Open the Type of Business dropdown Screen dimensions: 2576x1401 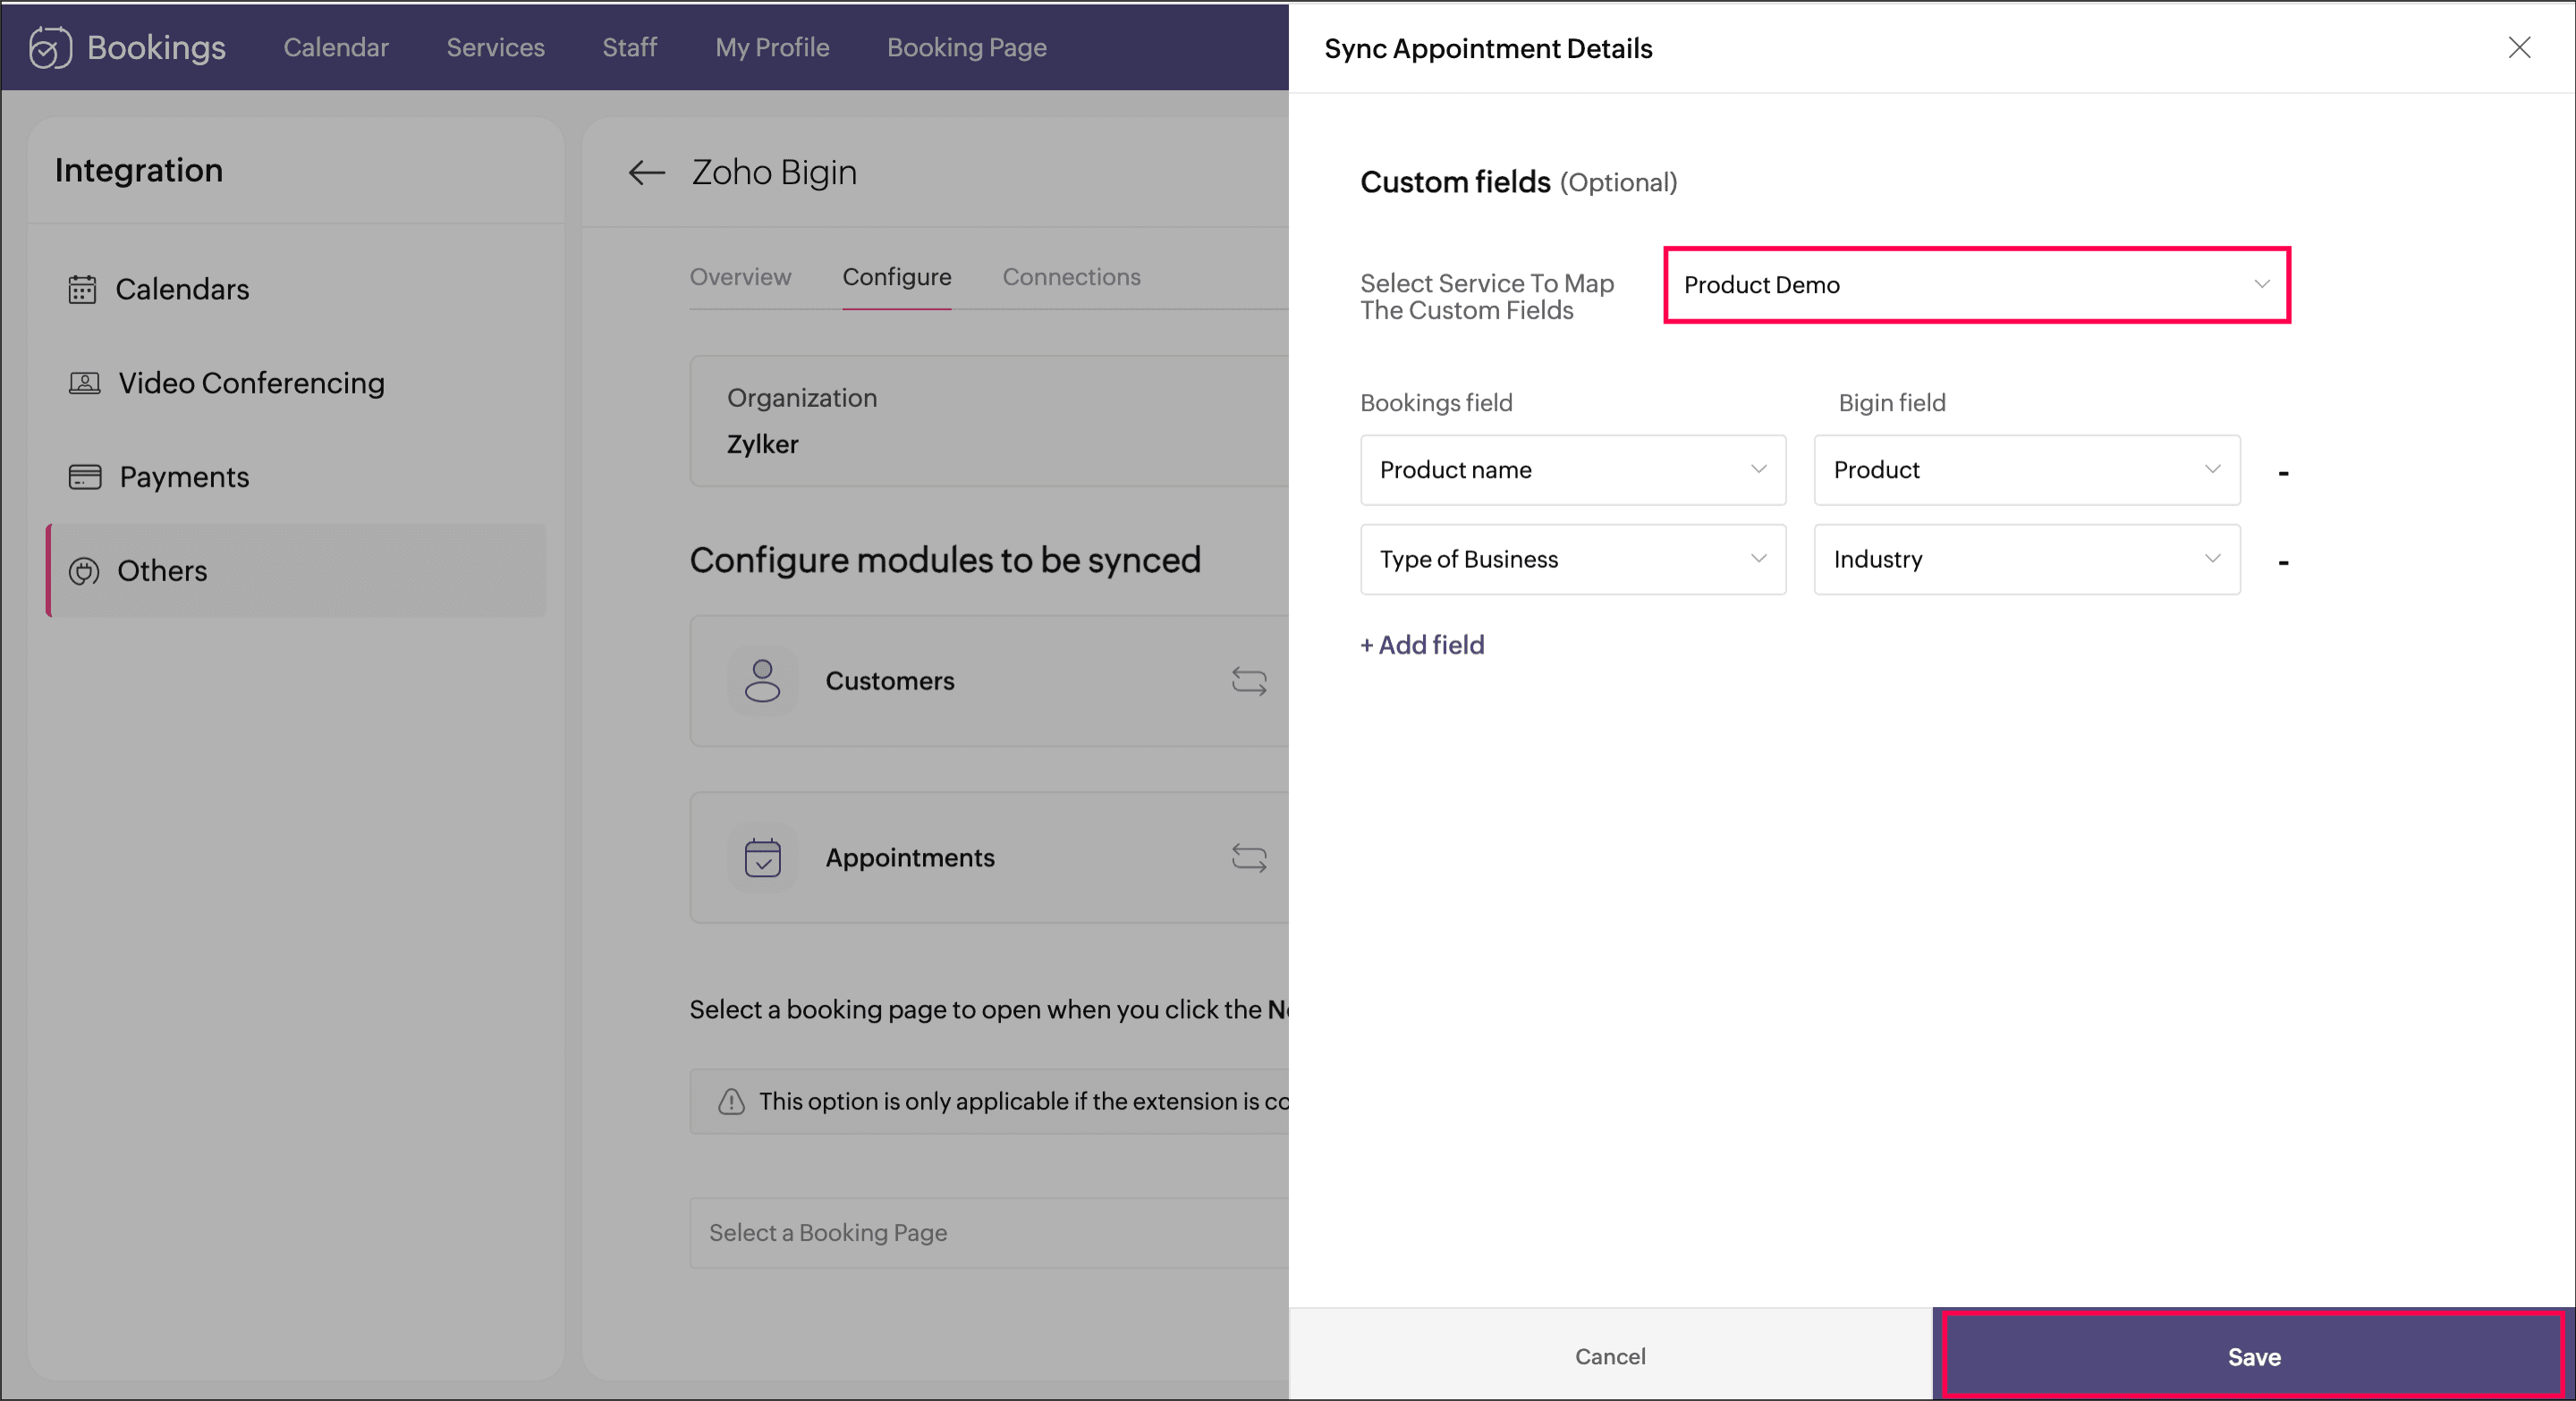(x=1572, y=560)
